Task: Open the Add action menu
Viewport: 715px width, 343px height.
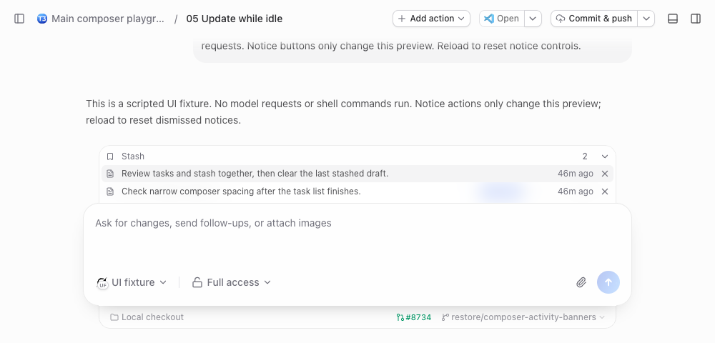Action: pyautogui.click(x=431, y=19)
